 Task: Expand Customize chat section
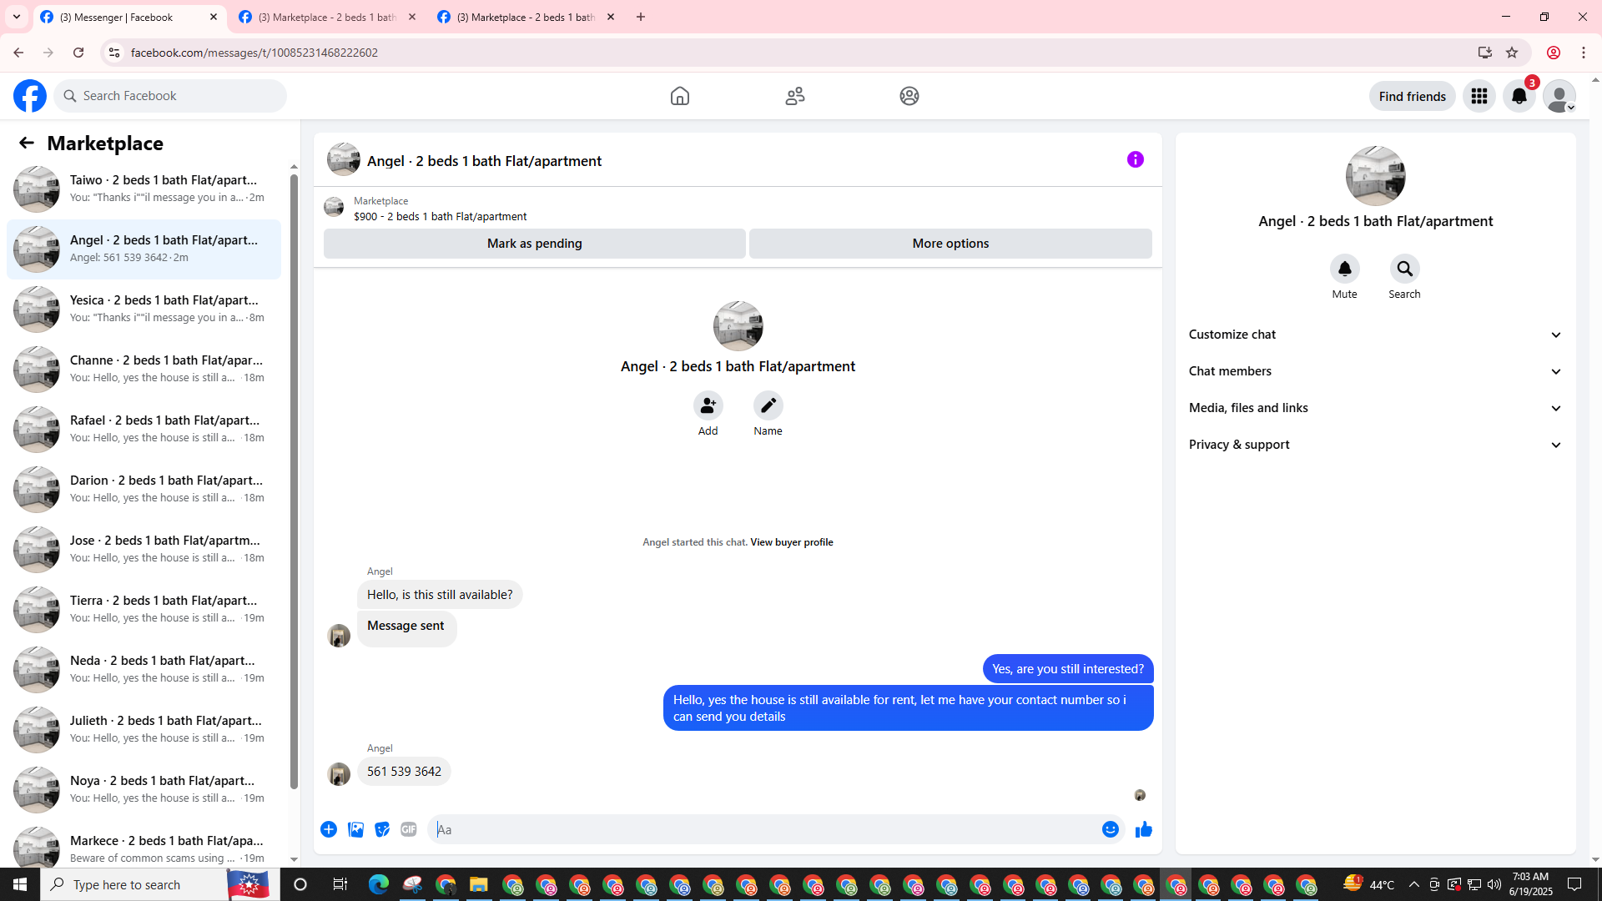point(1375,335)
